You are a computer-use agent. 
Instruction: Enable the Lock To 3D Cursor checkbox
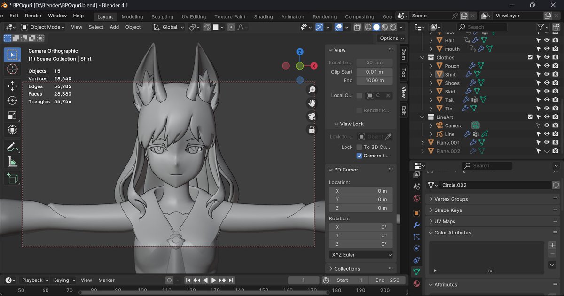360,147
